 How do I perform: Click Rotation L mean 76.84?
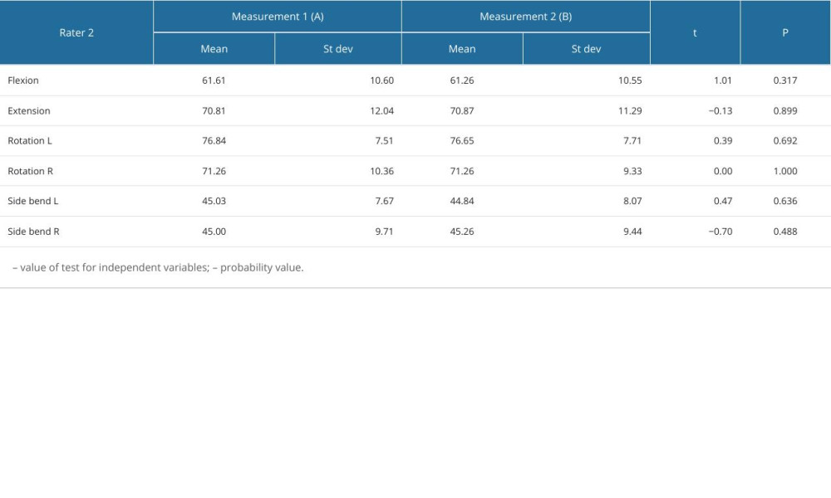point(214,141)
